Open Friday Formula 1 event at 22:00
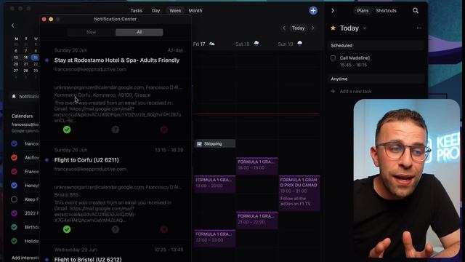The height and width of the screenshot is (262, 465). point(215,238)
